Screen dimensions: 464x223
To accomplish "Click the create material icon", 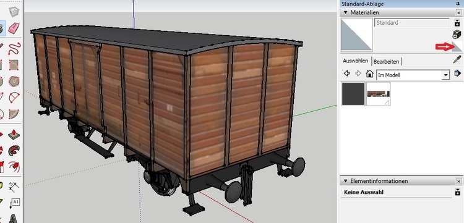I will (457, 34).
